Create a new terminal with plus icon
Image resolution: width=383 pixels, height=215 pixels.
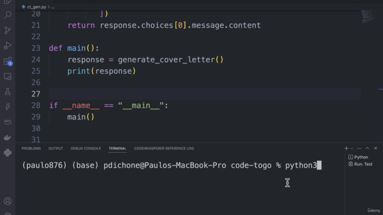pos(346,148)
